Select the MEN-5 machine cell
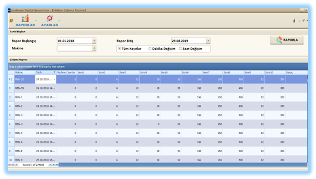This screenshot has width=316, height=179. coord(25,133)
